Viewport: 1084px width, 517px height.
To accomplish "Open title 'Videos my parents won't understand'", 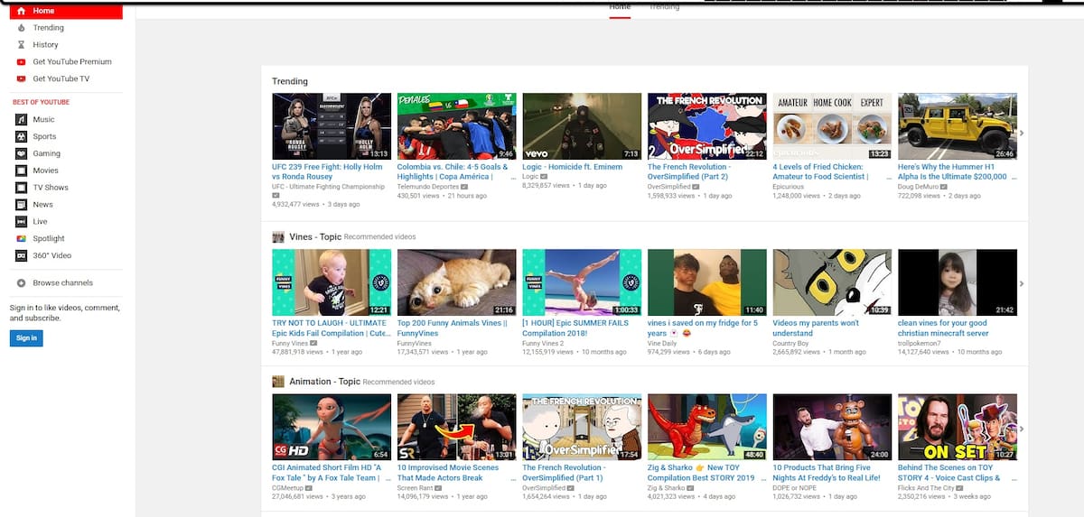I will click(817, 328).
